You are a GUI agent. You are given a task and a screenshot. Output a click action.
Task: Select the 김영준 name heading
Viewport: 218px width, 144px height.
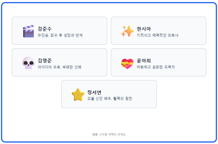(45, 60)
